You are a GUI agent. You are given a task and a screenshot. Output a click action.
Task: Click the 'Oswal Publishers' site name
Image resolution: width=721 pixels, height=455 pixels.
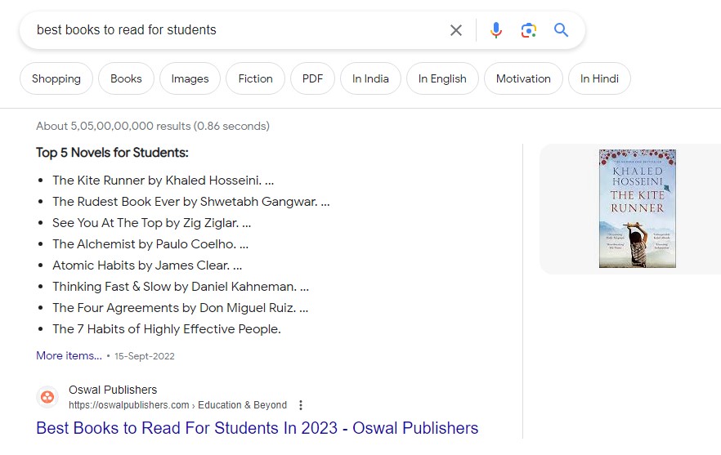[113, 390]
